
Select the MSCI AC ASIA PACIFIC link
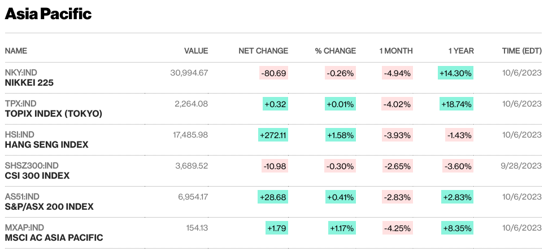[x=54, y=238]
